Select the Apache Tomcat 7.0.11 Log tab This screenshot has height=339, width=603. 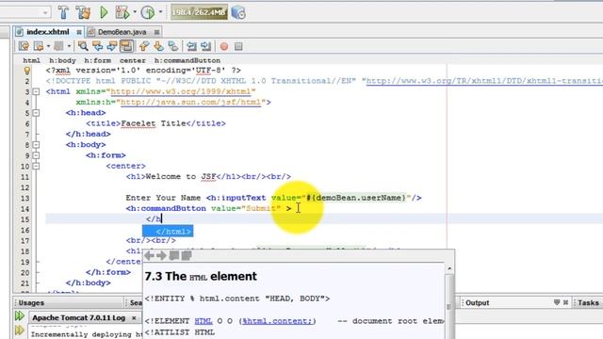click(78, 318)
